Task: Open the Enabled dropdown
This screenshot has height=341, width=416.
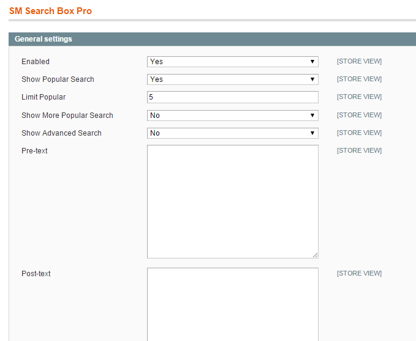Action: tap(233, 62)
